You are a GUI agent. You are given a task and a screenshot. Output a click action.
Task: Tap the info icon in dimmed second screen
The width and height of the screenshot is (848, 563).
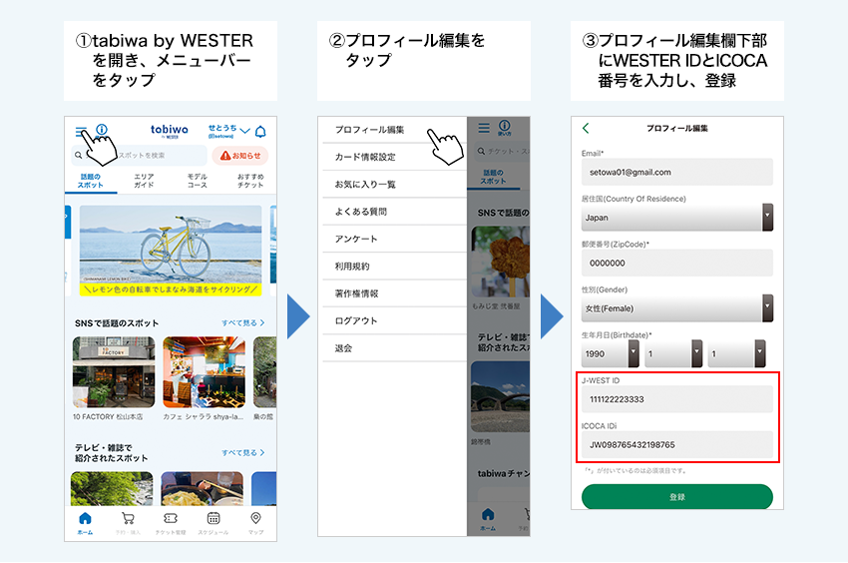[505, 127]
